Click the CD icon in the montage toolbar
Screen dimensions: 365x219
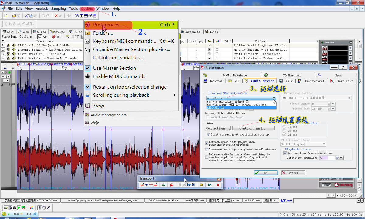pyautogui.click(x=40, y=37)
